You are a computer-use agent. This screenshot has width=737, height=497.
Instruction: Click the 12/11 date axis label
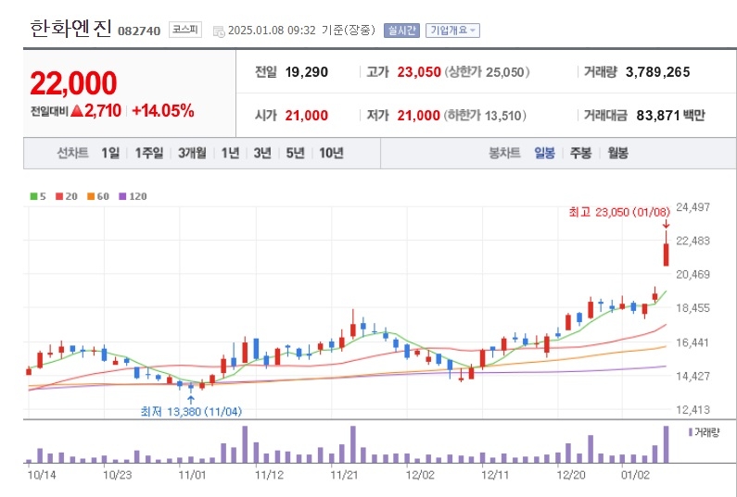[495, 475]
